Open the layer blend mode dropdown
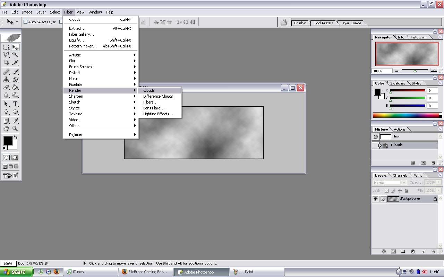Image resolution: width=444 pixels, height=277 pixels. (x=390, y=182)
